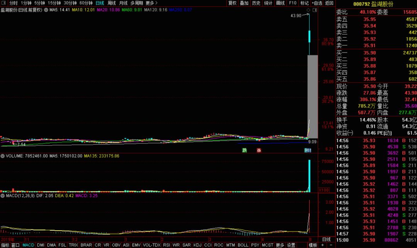Select the KDJ indicator tab
Image resolution: width=417 pixels, height=248 pixels.
(197, 245)
